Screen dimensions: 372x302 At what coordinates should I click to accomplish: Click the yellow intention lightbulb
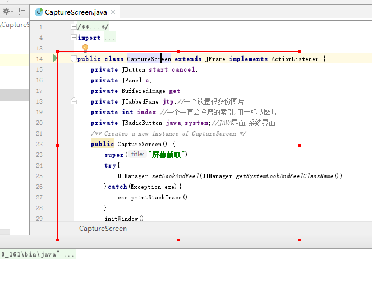pos(85,48)
